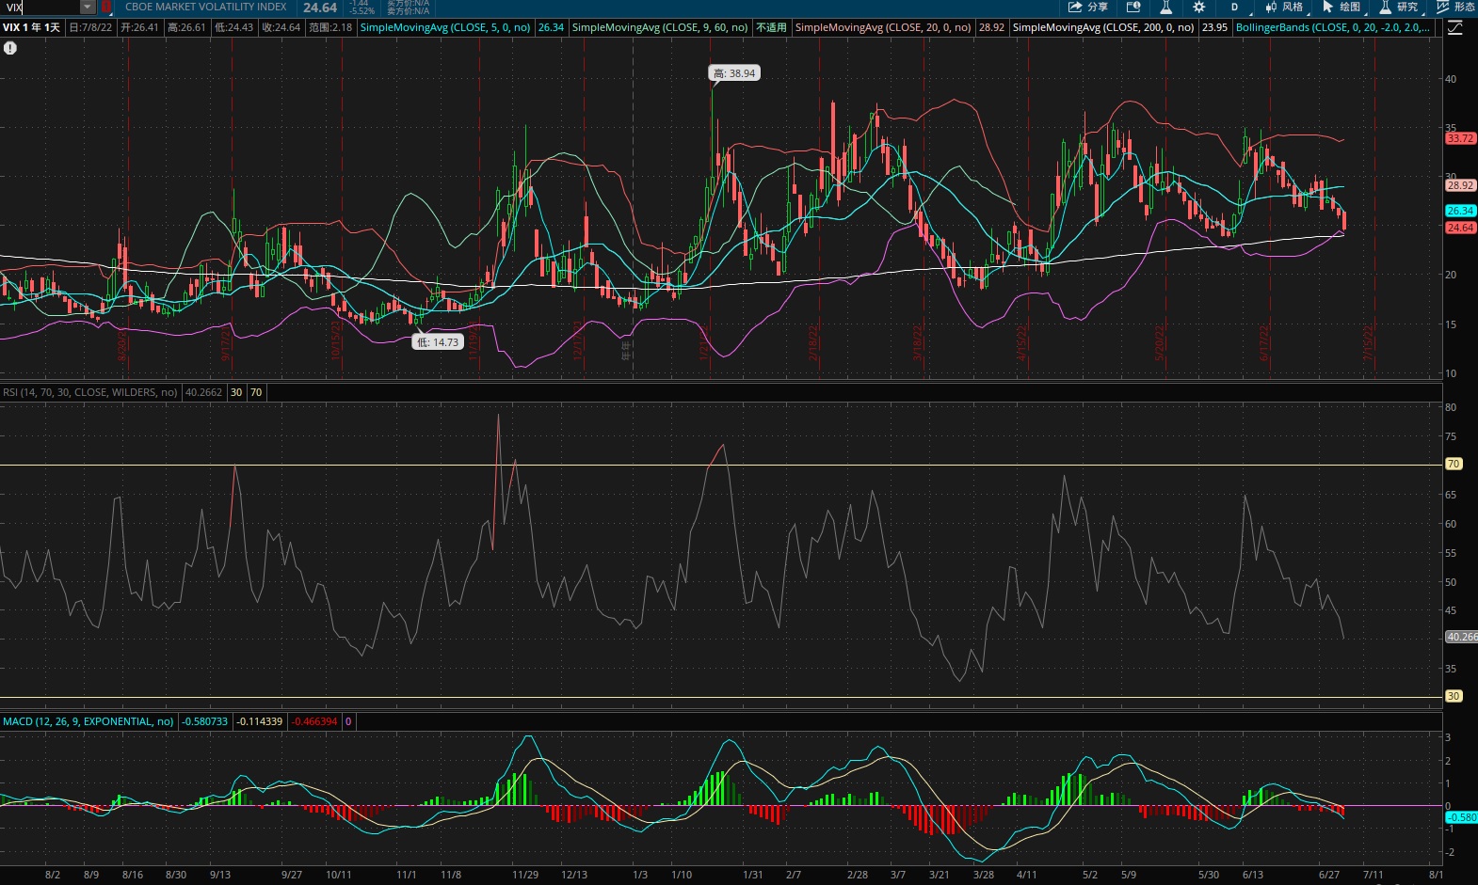Click the 6/27 date on time axis
The width and height of the screenshot is (1478, 885).
click(1329, 875)
